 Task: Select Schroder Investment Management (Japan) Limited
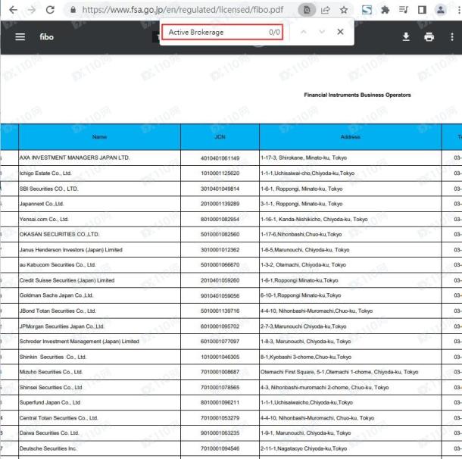tap(99, 342)
